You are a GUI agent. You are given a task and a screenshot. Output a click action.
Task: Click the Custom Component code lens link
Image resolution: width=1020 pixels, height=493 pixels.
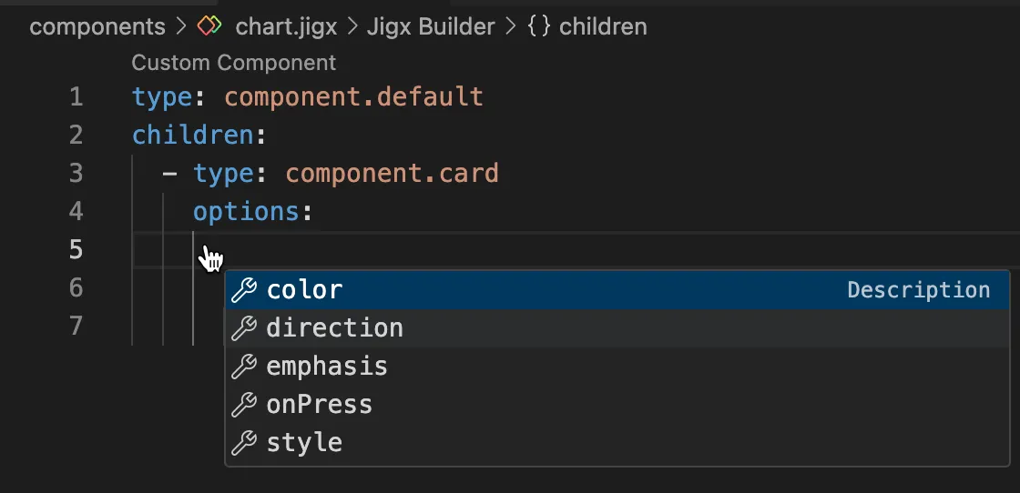(x=233, y=63)
